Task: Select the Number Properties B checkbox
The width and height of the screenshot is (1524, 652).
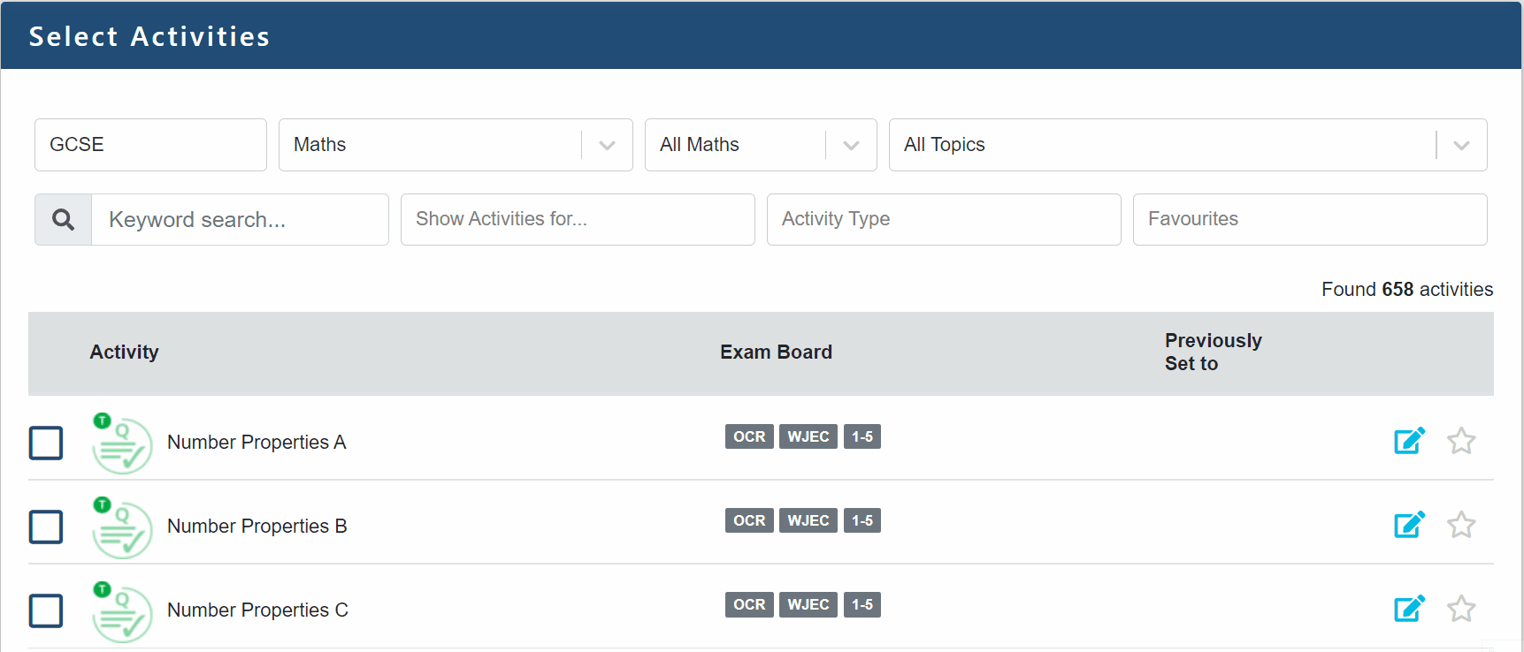Action: point(46,527)
